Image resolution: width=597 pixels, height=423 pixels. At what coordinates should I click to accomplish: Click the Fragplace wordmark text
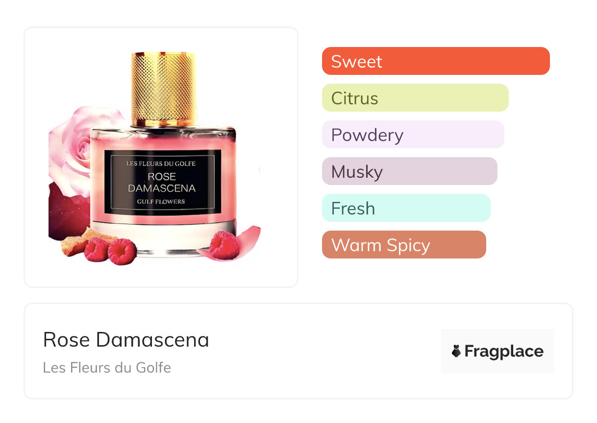click(x=504, y=351)
